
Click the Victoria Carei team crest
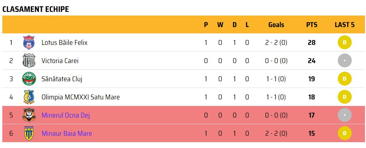[28, 61]
